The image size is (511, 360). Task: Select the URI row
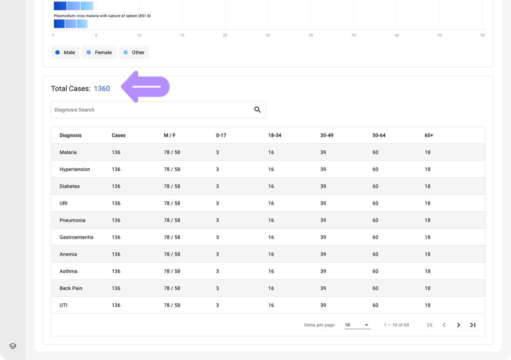[268, 203]
